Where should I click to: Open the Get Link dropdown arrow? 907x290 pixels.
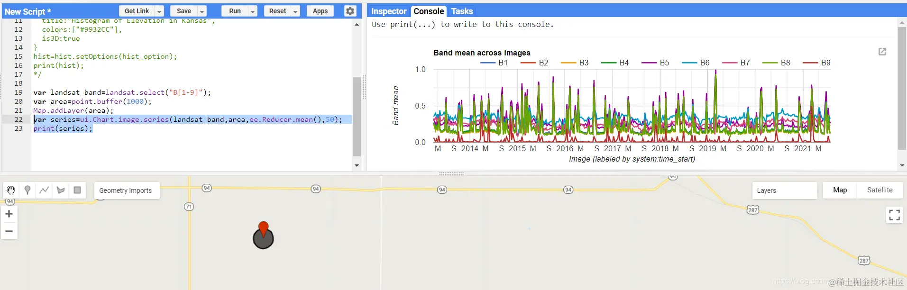pos(160,11)
